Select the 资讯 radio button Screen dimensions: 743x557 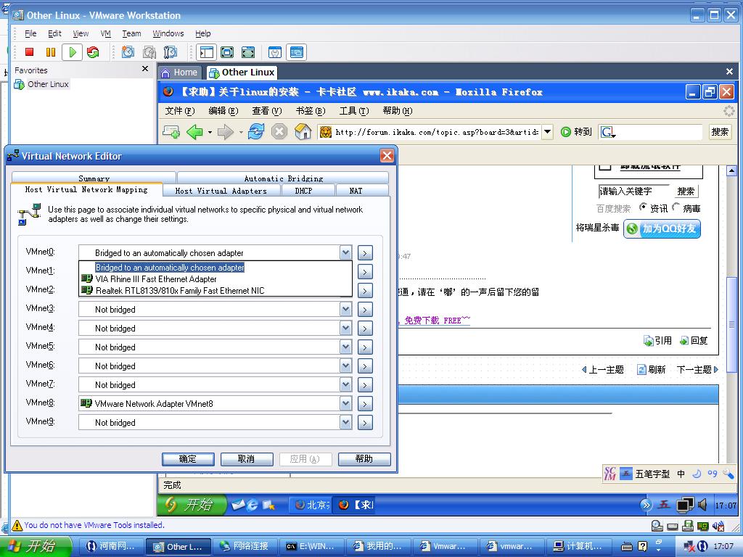click(x=643, y=207)
